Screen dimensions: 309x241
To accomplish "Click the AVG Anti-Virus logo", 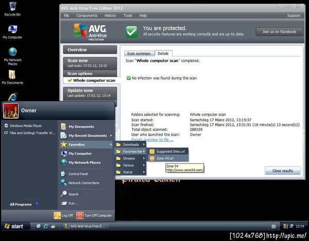I will click(x=90, y=32).
